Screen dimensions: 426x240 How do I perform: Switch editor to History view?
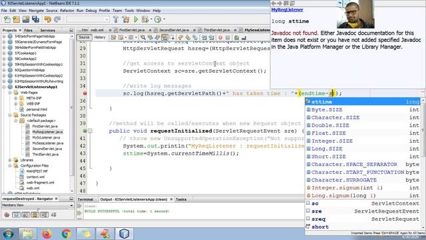pos(100,37)
